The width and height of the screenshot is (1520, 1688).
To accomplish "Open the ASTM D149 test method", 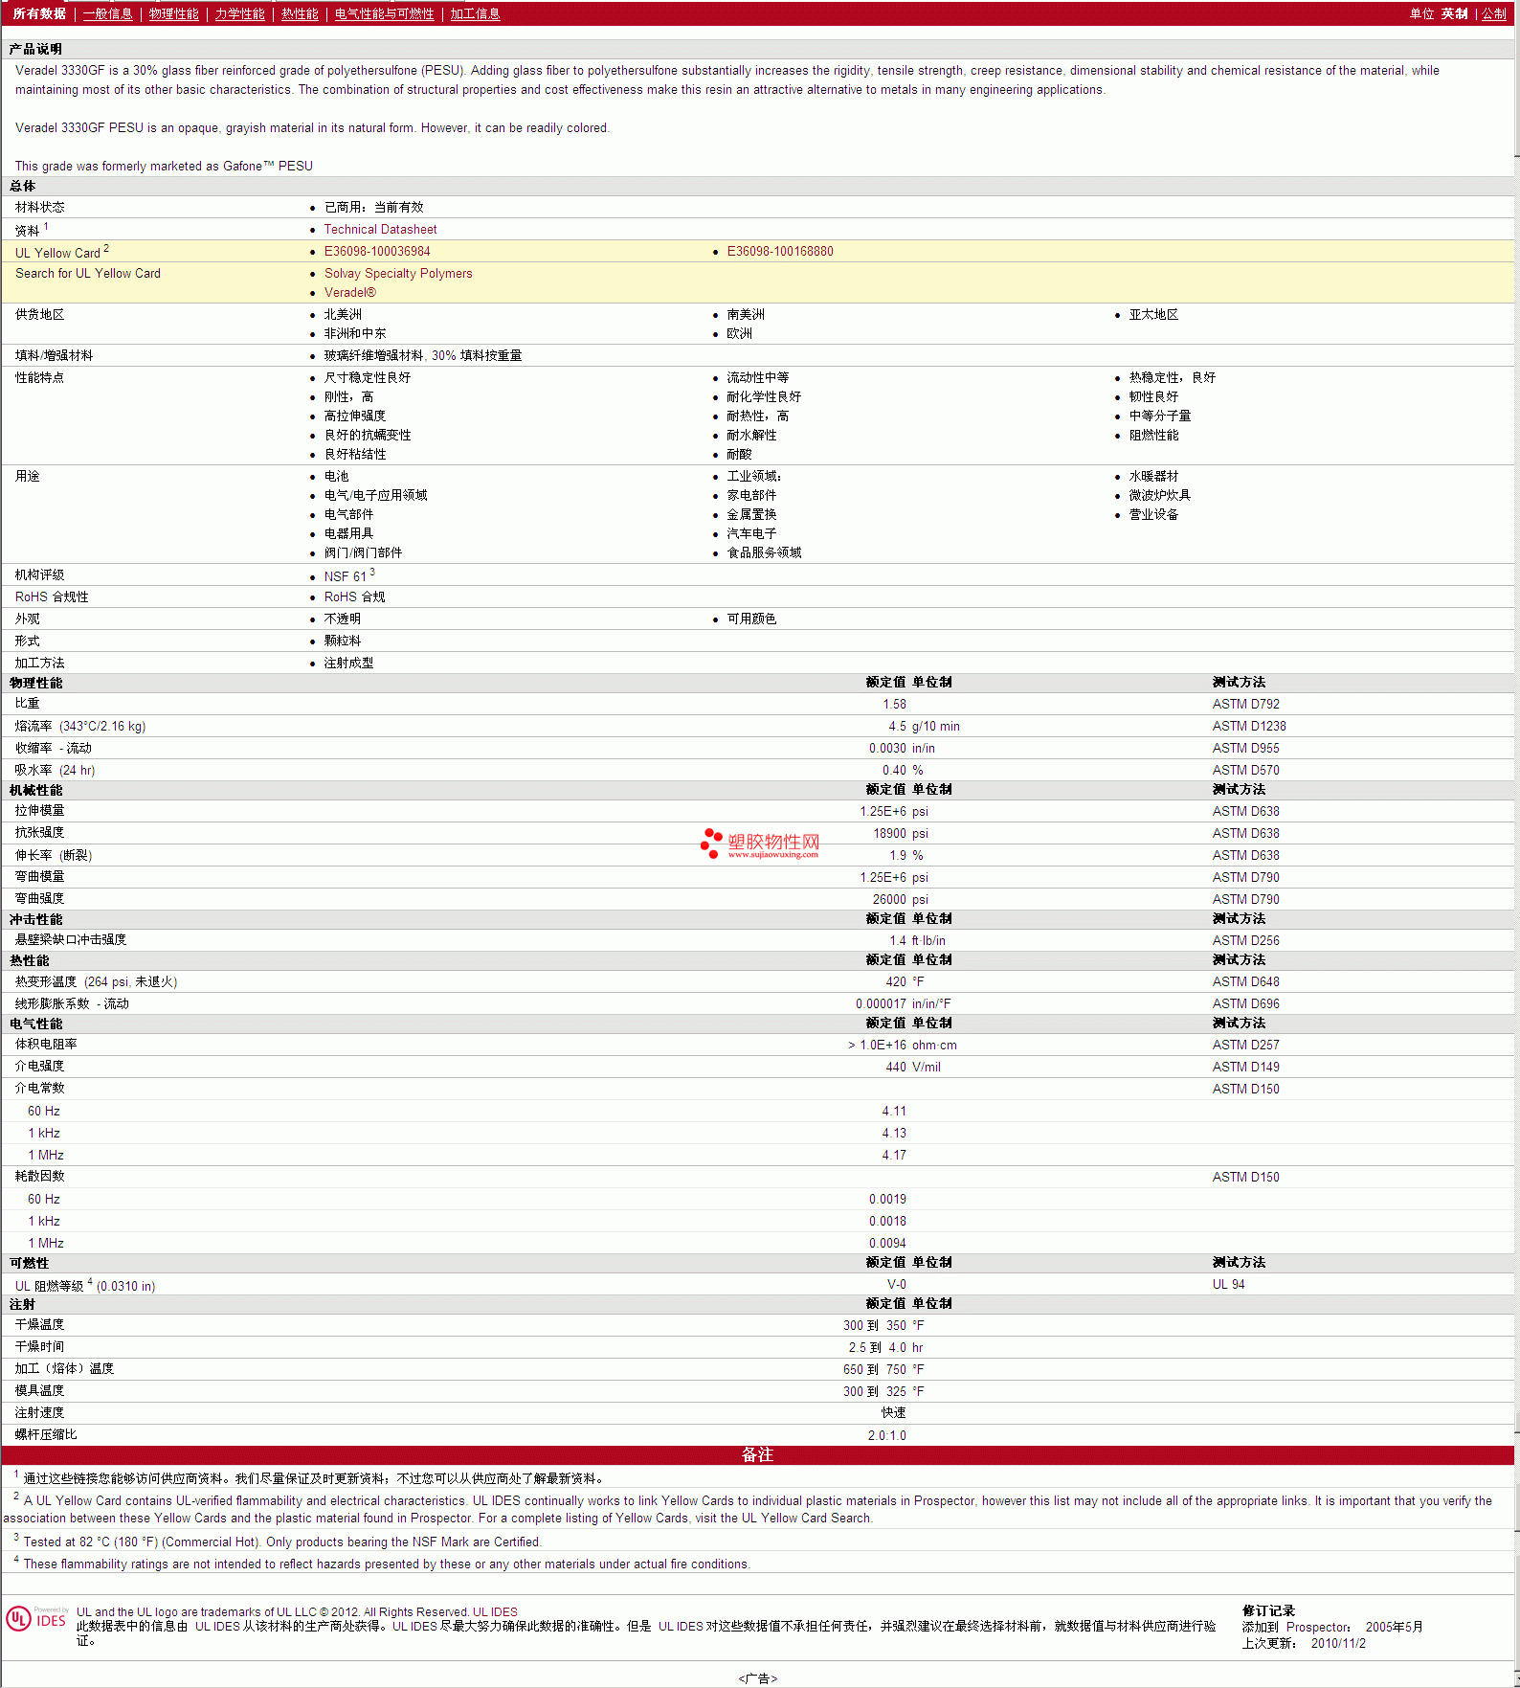I will (x=1245, y=1068).
